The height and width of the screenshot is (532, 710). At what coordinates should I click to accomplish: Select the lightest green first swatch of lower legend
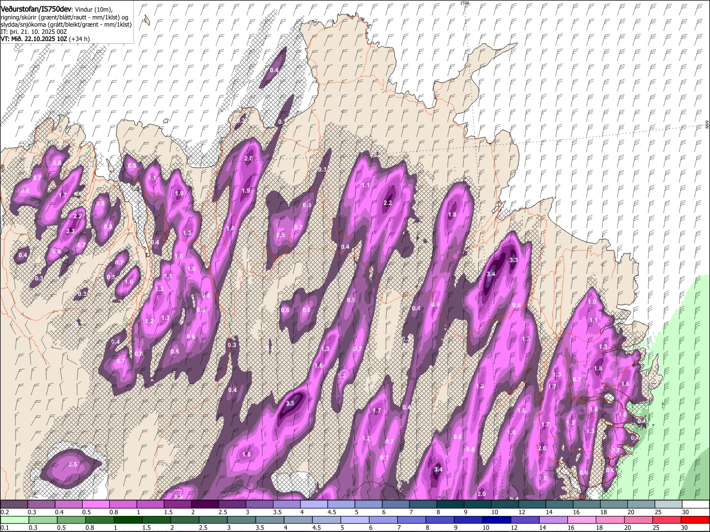(x=14, y=520)
